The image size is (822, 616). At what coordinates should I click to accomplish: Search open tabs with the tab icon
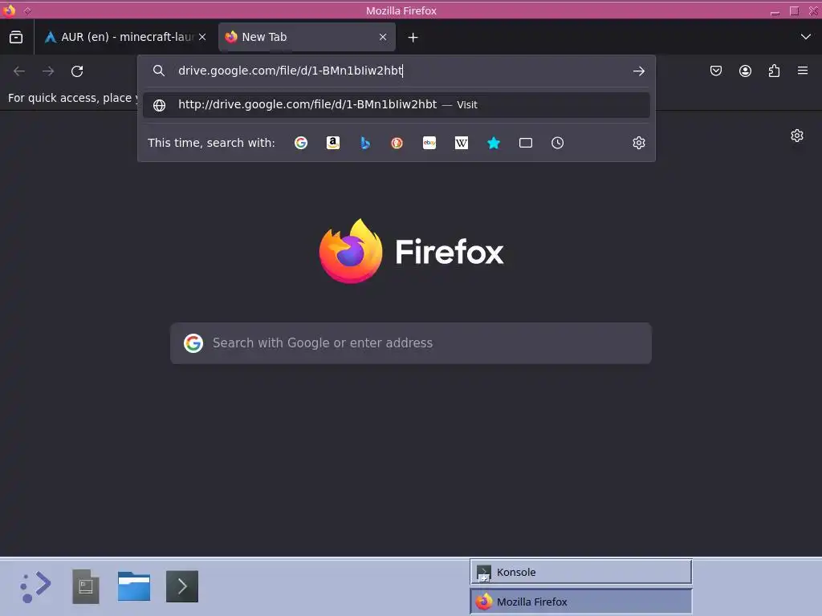[x=525, y=143]
